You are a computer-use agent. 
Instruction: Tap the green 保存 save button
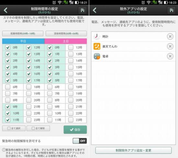[x=75, y=130]
